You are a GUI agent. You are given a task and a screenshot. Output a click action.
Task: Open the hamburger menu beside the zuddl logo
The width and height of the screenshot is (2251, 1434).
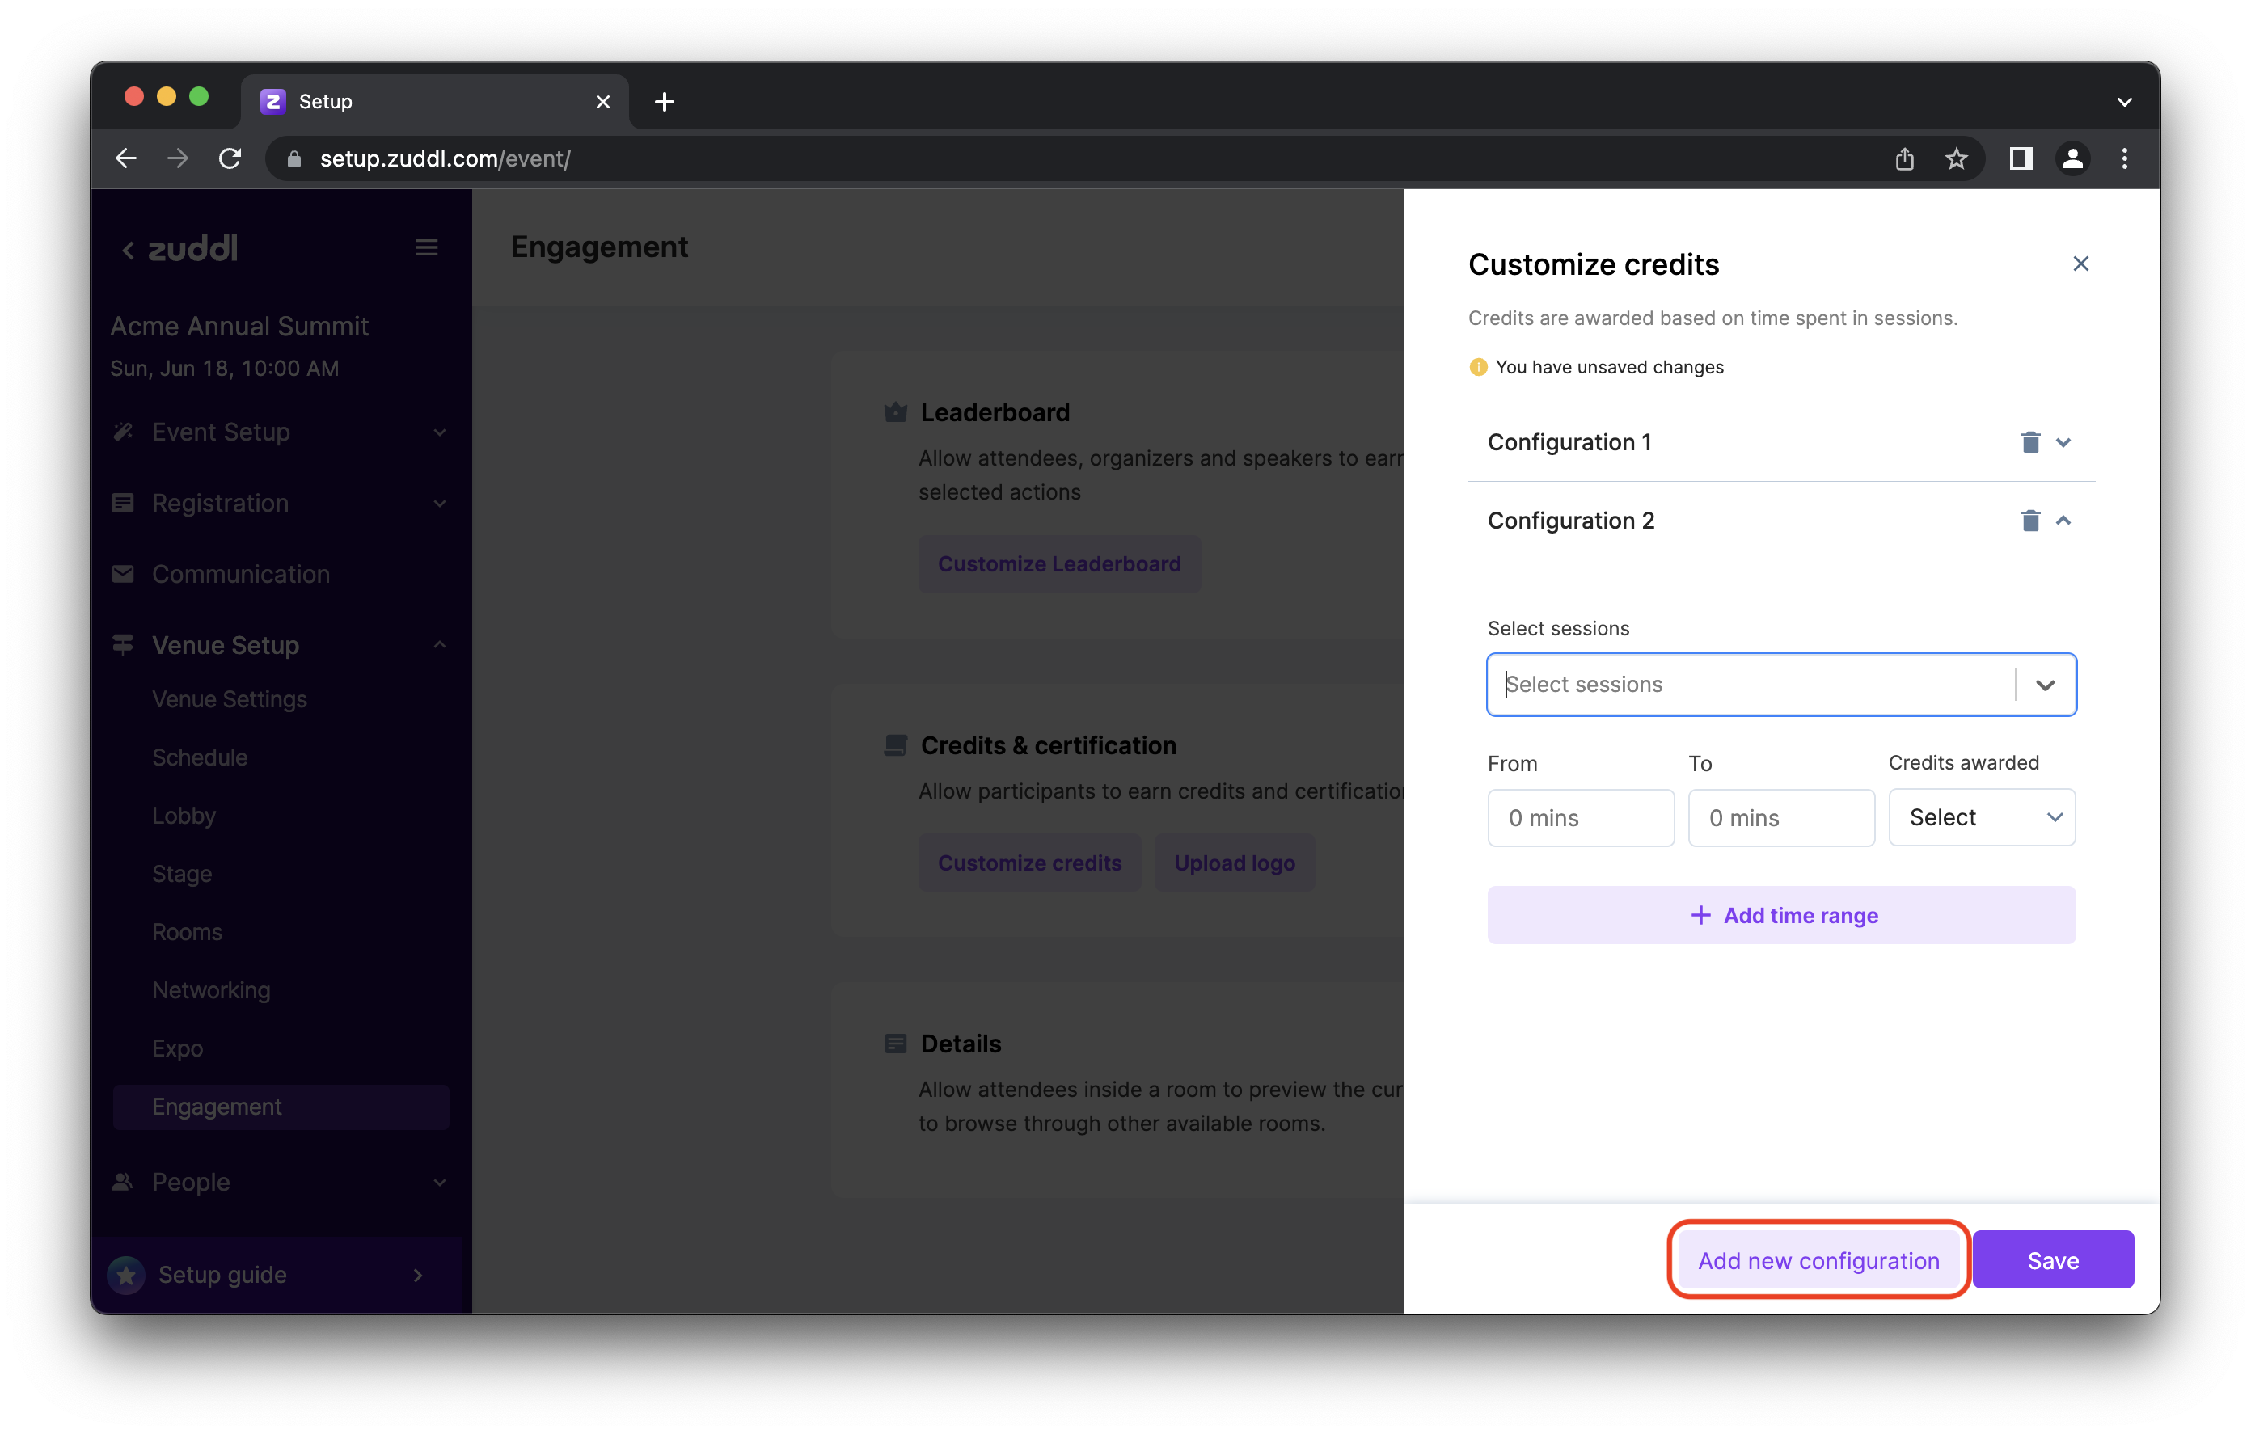point(426,246)
